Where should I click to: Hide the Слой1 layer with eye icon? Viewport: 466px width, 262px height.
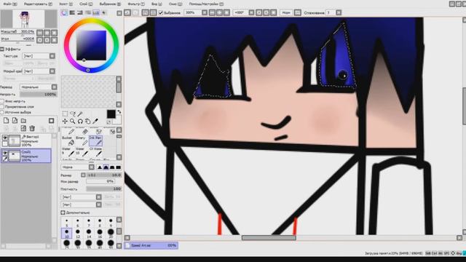[5, 153]
